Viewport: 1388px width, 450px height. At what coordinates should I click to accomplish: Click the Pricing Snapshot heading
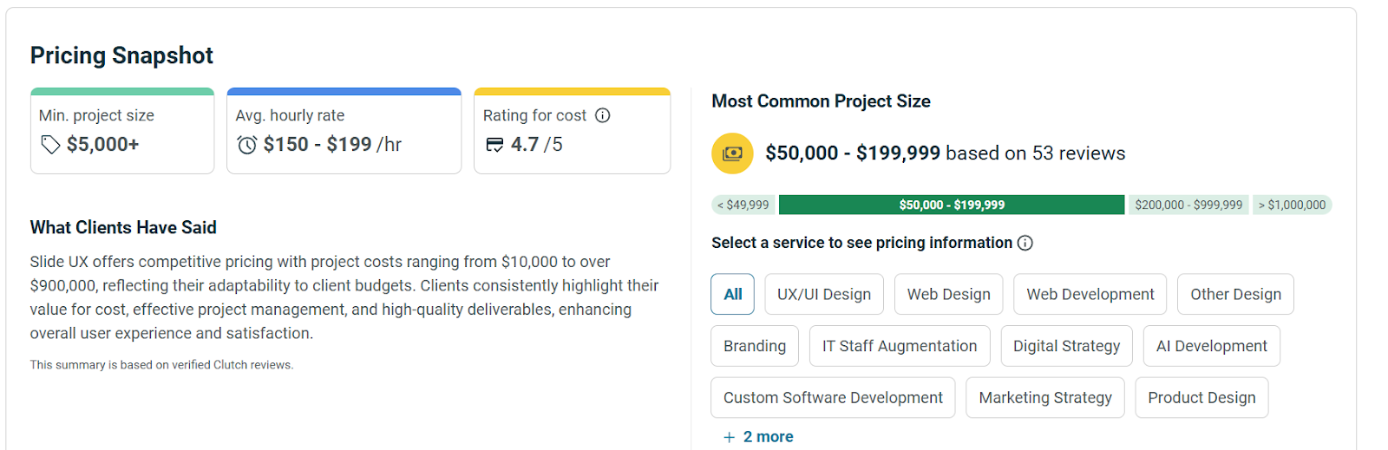click(x=121, y=55)
